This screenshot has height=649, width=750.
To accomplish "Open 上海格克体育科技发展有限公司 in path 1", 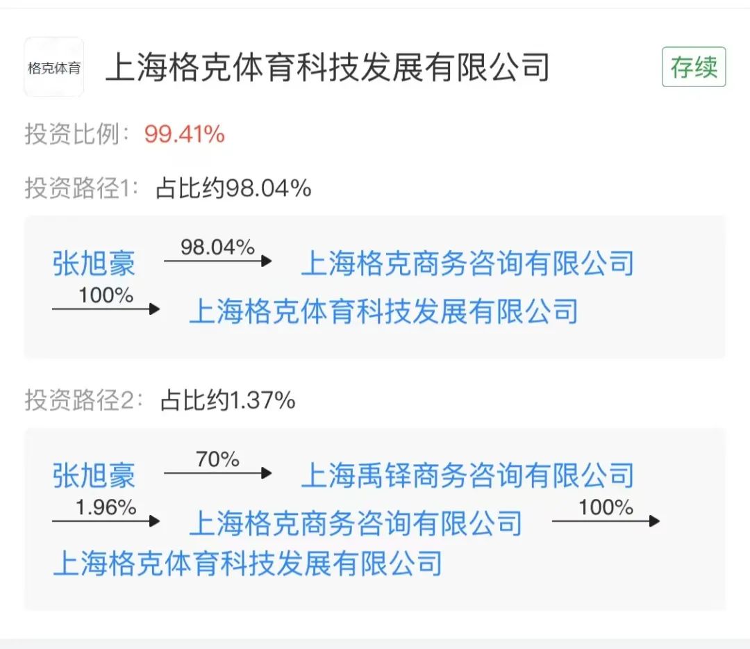I will [383, 311].
